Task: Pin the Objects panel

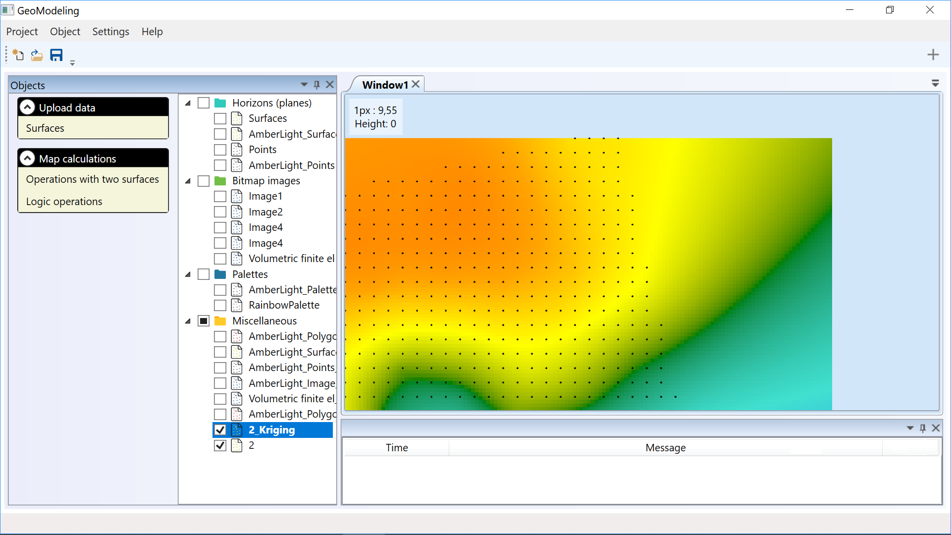Action: pyautogui.click(x=317, y=85)
